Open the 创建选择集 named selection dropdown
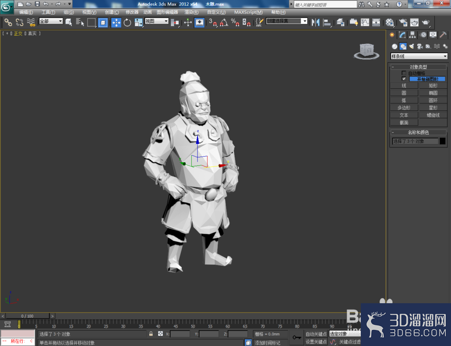The width and height of the screenshot is (451, 346). pyautogui.click(x=287, y=21)
